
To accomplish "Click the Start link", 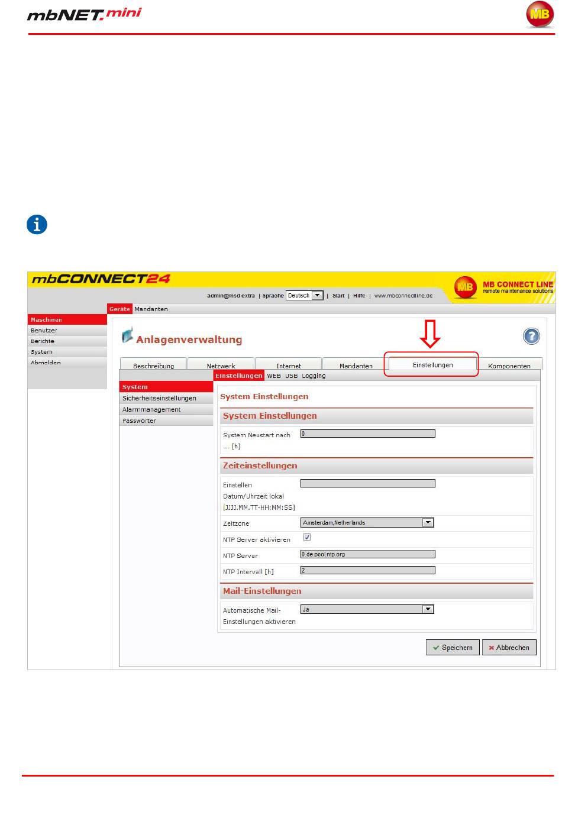I will click(x=338, y=296).
